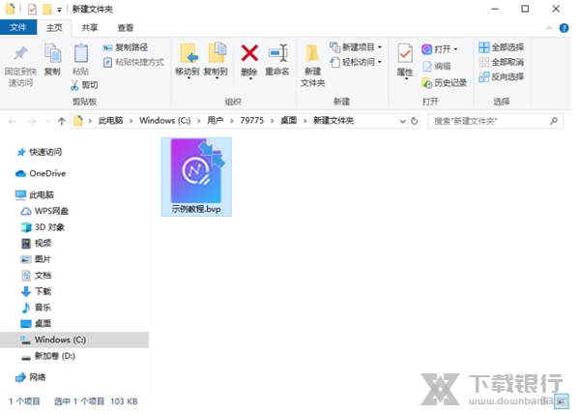Open the 历史记录 (History) tool
580x414 pixels.
pyautogui.click(x=445, y=83)
